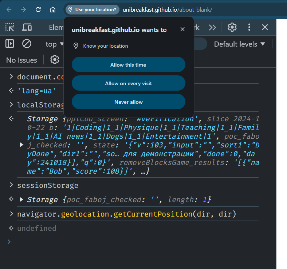Open the DevTools three-dot menu

click(249, 27)
